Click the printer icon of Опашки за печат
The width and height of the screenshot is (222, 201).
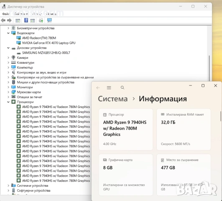tap(13, 97)
